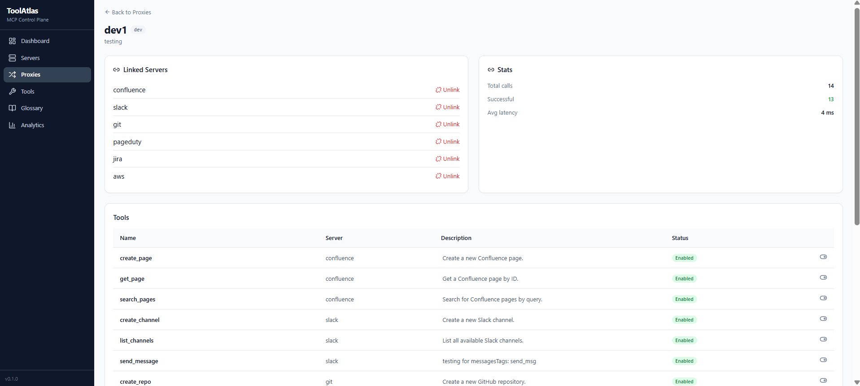The height and width of the screenshot is (386, 860).
Task: Disable the create_channel tool
Action: pyautogui.click(x=823, y=319)
